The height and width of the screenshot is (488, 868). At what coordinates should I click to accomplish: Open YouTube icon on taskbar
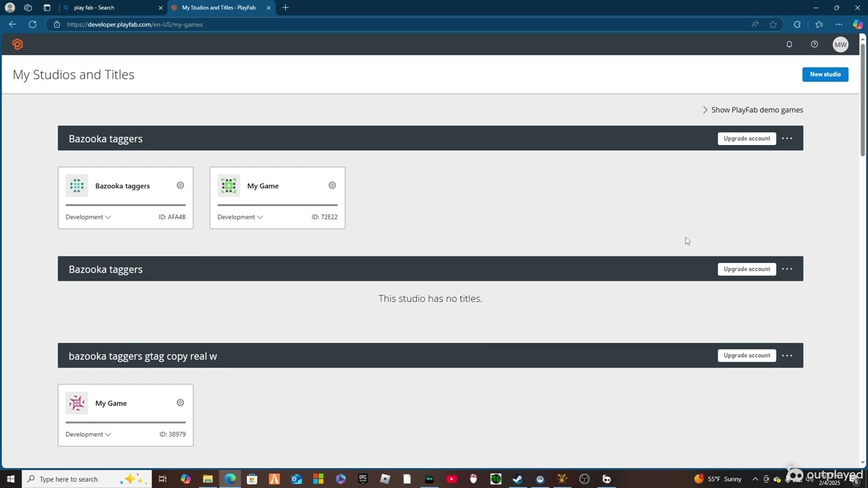[x=452, y=479]
